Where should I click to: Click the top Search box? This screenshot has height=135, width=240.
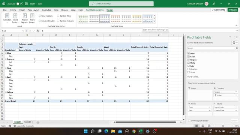(x=121, y=4)
